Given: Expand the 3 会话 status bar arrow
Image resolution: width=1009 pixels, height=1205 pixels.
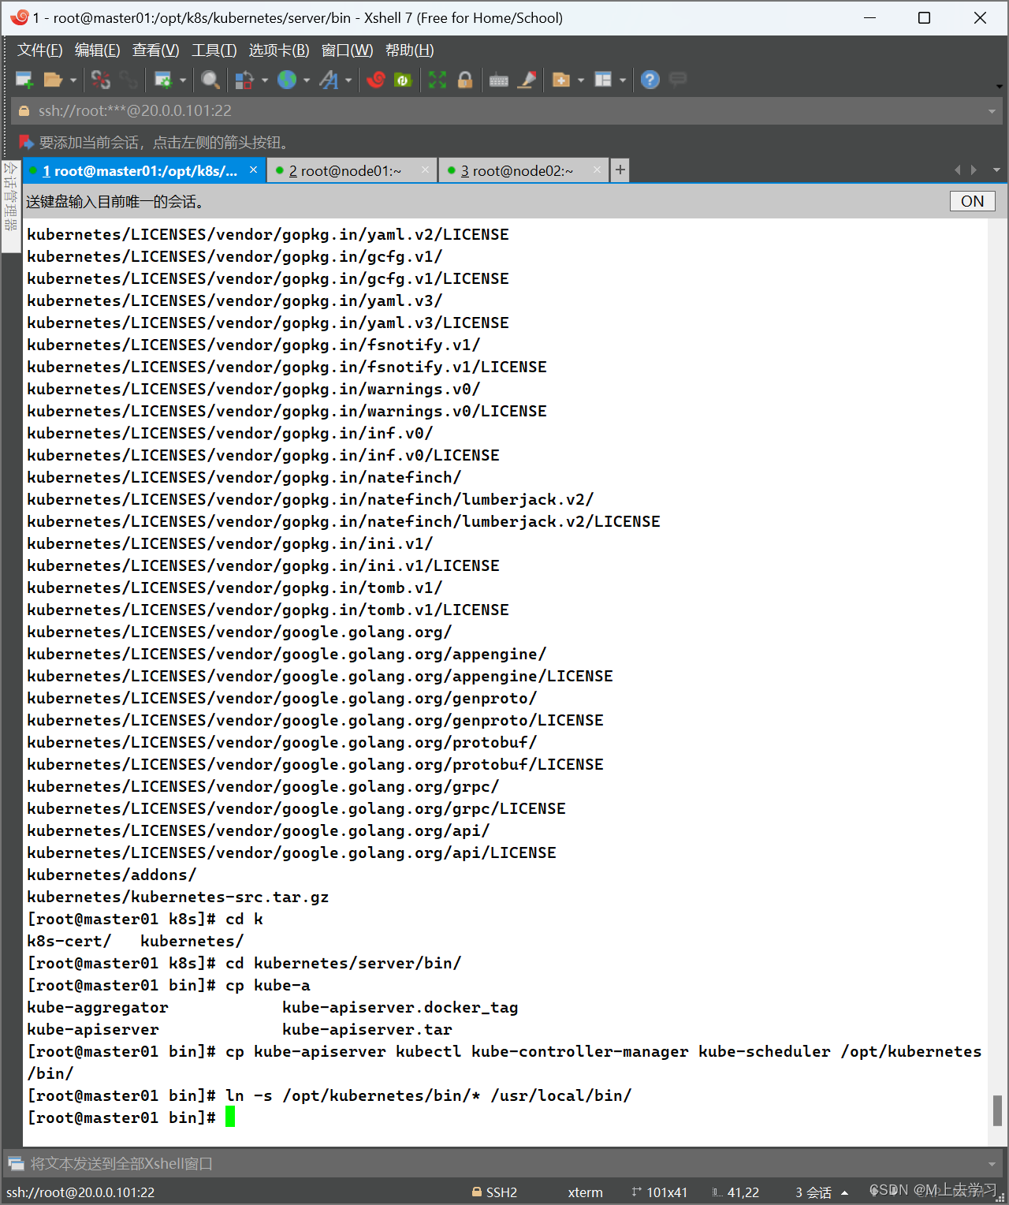Looking at the screenshot, I should coord(845,1192).
